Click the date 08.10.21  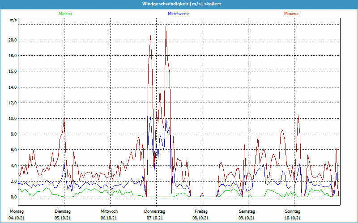click(x=200, y=218)
